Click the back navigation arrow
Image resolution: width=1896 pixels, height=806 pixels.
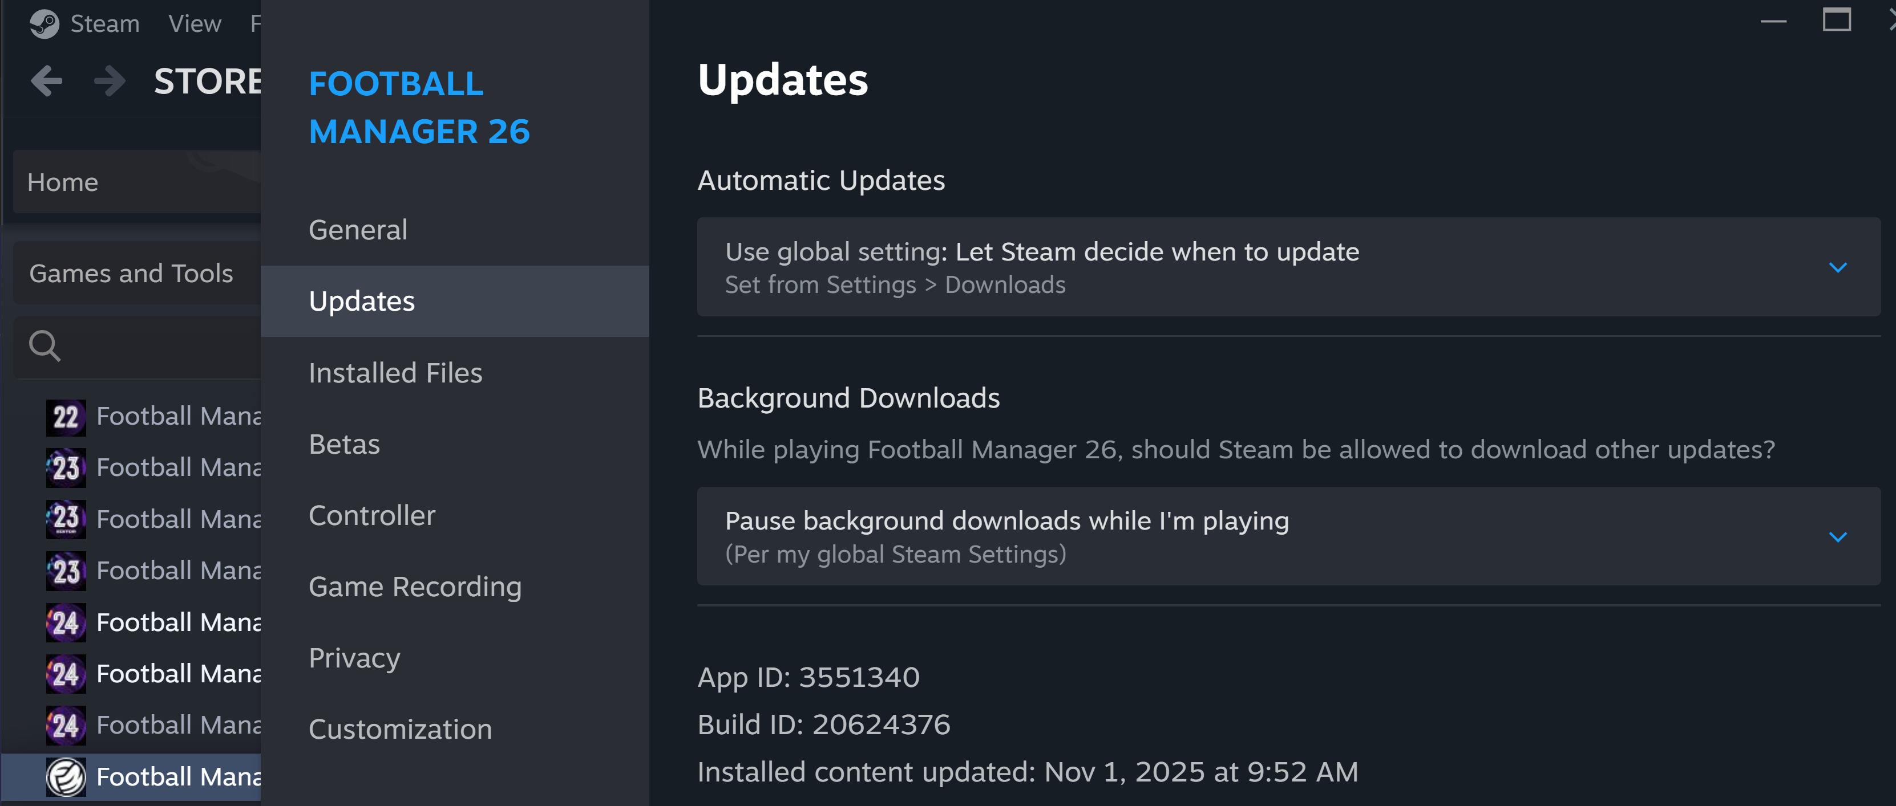click(x=47, y=81)
